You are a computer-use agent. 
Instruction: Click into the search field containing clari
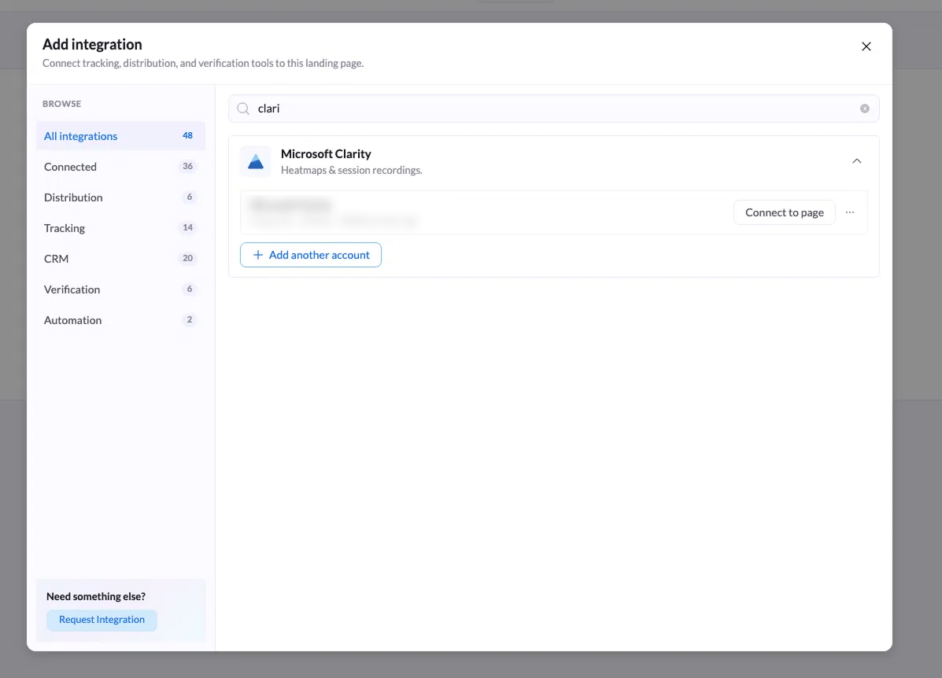tap(554, 109)
